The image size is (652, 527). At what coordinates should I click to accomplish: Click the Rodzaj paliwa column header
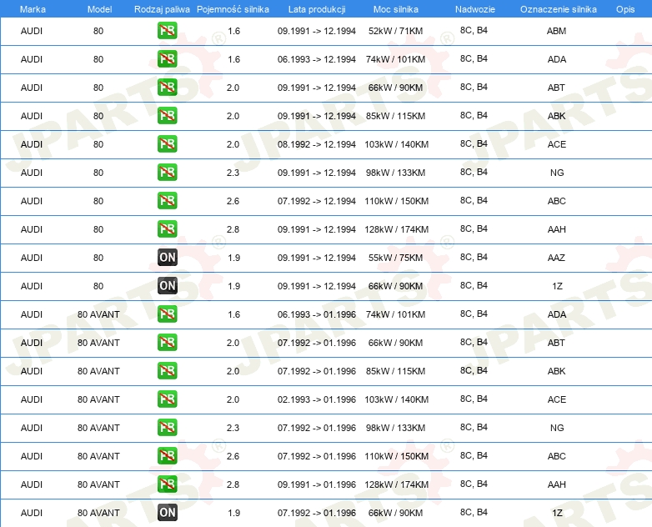163,9
